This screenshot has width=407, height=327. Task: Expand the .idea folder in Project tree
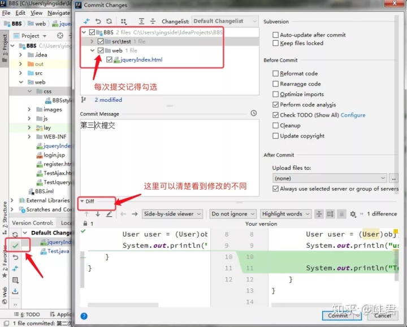[x=21, y=55]
